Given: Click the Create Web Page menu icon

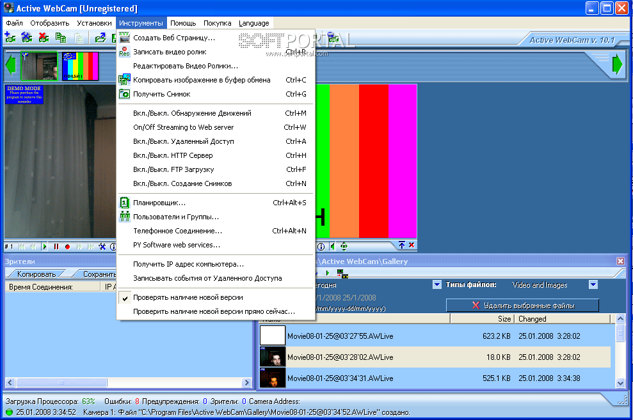Looking at the screenshot, I should [124, 38].
